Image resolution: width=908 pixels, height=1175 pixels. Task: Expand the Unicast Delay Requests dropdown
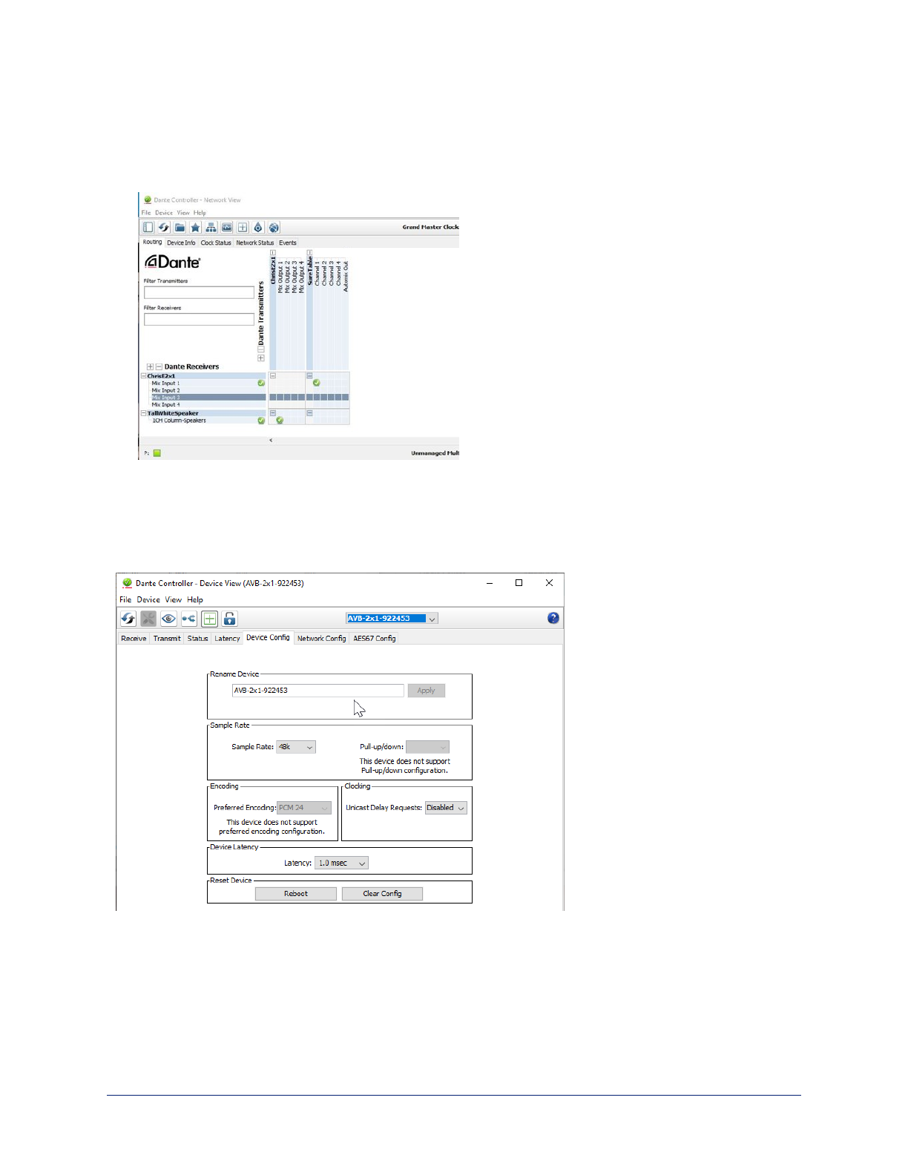click(x=446, y=808)
